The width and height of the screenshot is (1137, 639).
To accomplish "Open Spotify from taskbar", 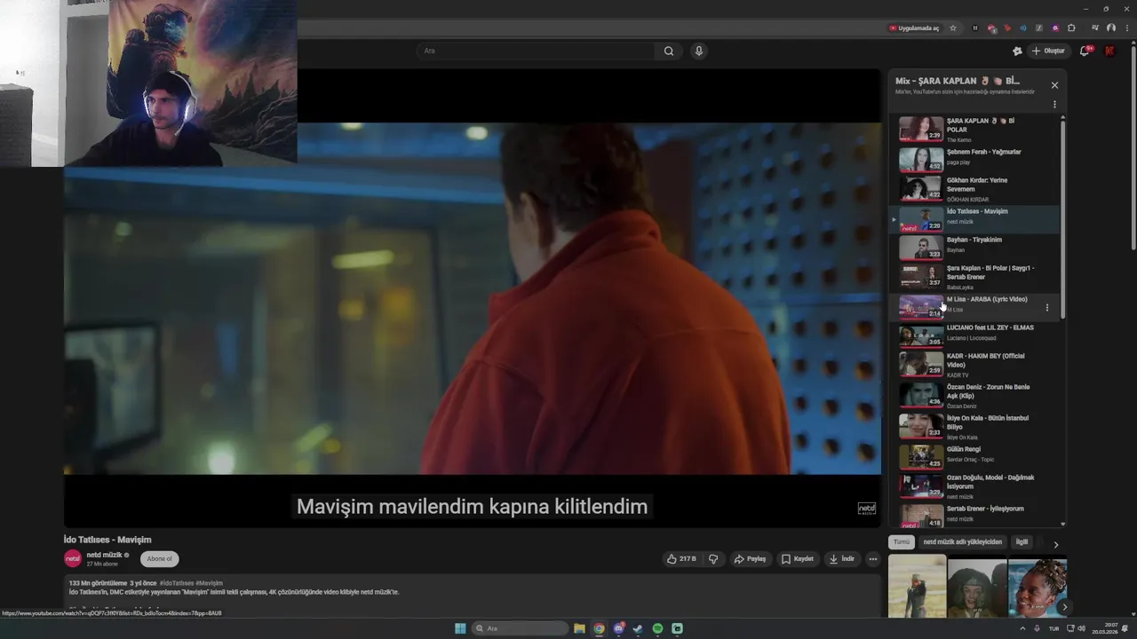I will [x=657, y=628].
